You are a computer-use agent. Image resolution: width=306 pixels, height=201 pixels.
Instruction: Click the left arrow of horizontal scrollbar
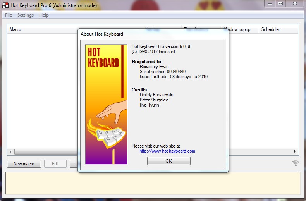[10, 151]
